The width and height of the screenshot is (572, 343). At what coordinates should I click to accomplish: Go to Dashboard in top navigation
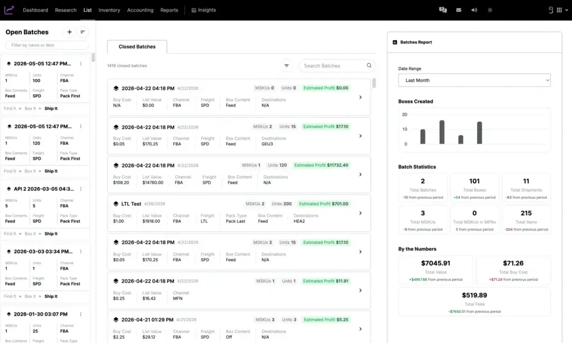pos(35,10)
